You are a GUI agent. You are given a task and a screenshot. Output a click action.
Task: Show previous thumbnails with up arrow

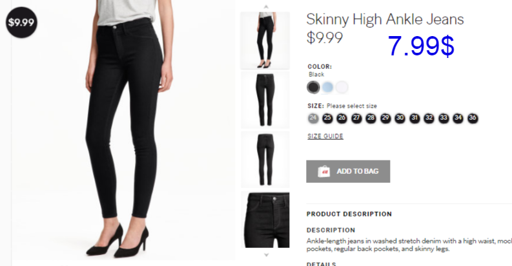pos(266,6)
